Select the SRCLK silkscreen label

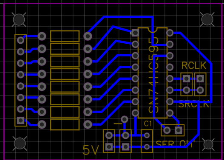click(x=193, y=104)
